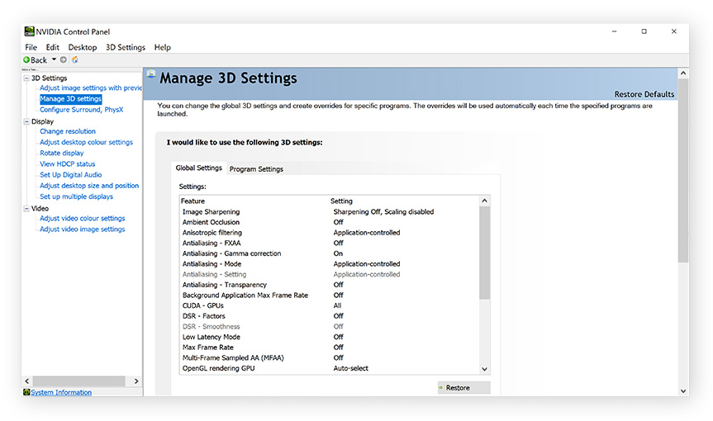Select Background Application Max Frame Rate row
The height and width of the screenshot is (421, 713).
click(x=329, y=296)
